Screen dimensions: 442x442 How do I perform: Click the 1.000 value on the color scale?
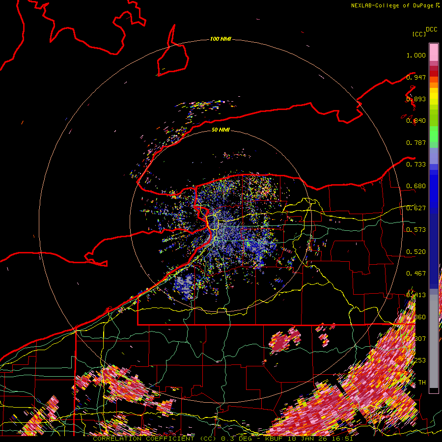click(416, 55)
